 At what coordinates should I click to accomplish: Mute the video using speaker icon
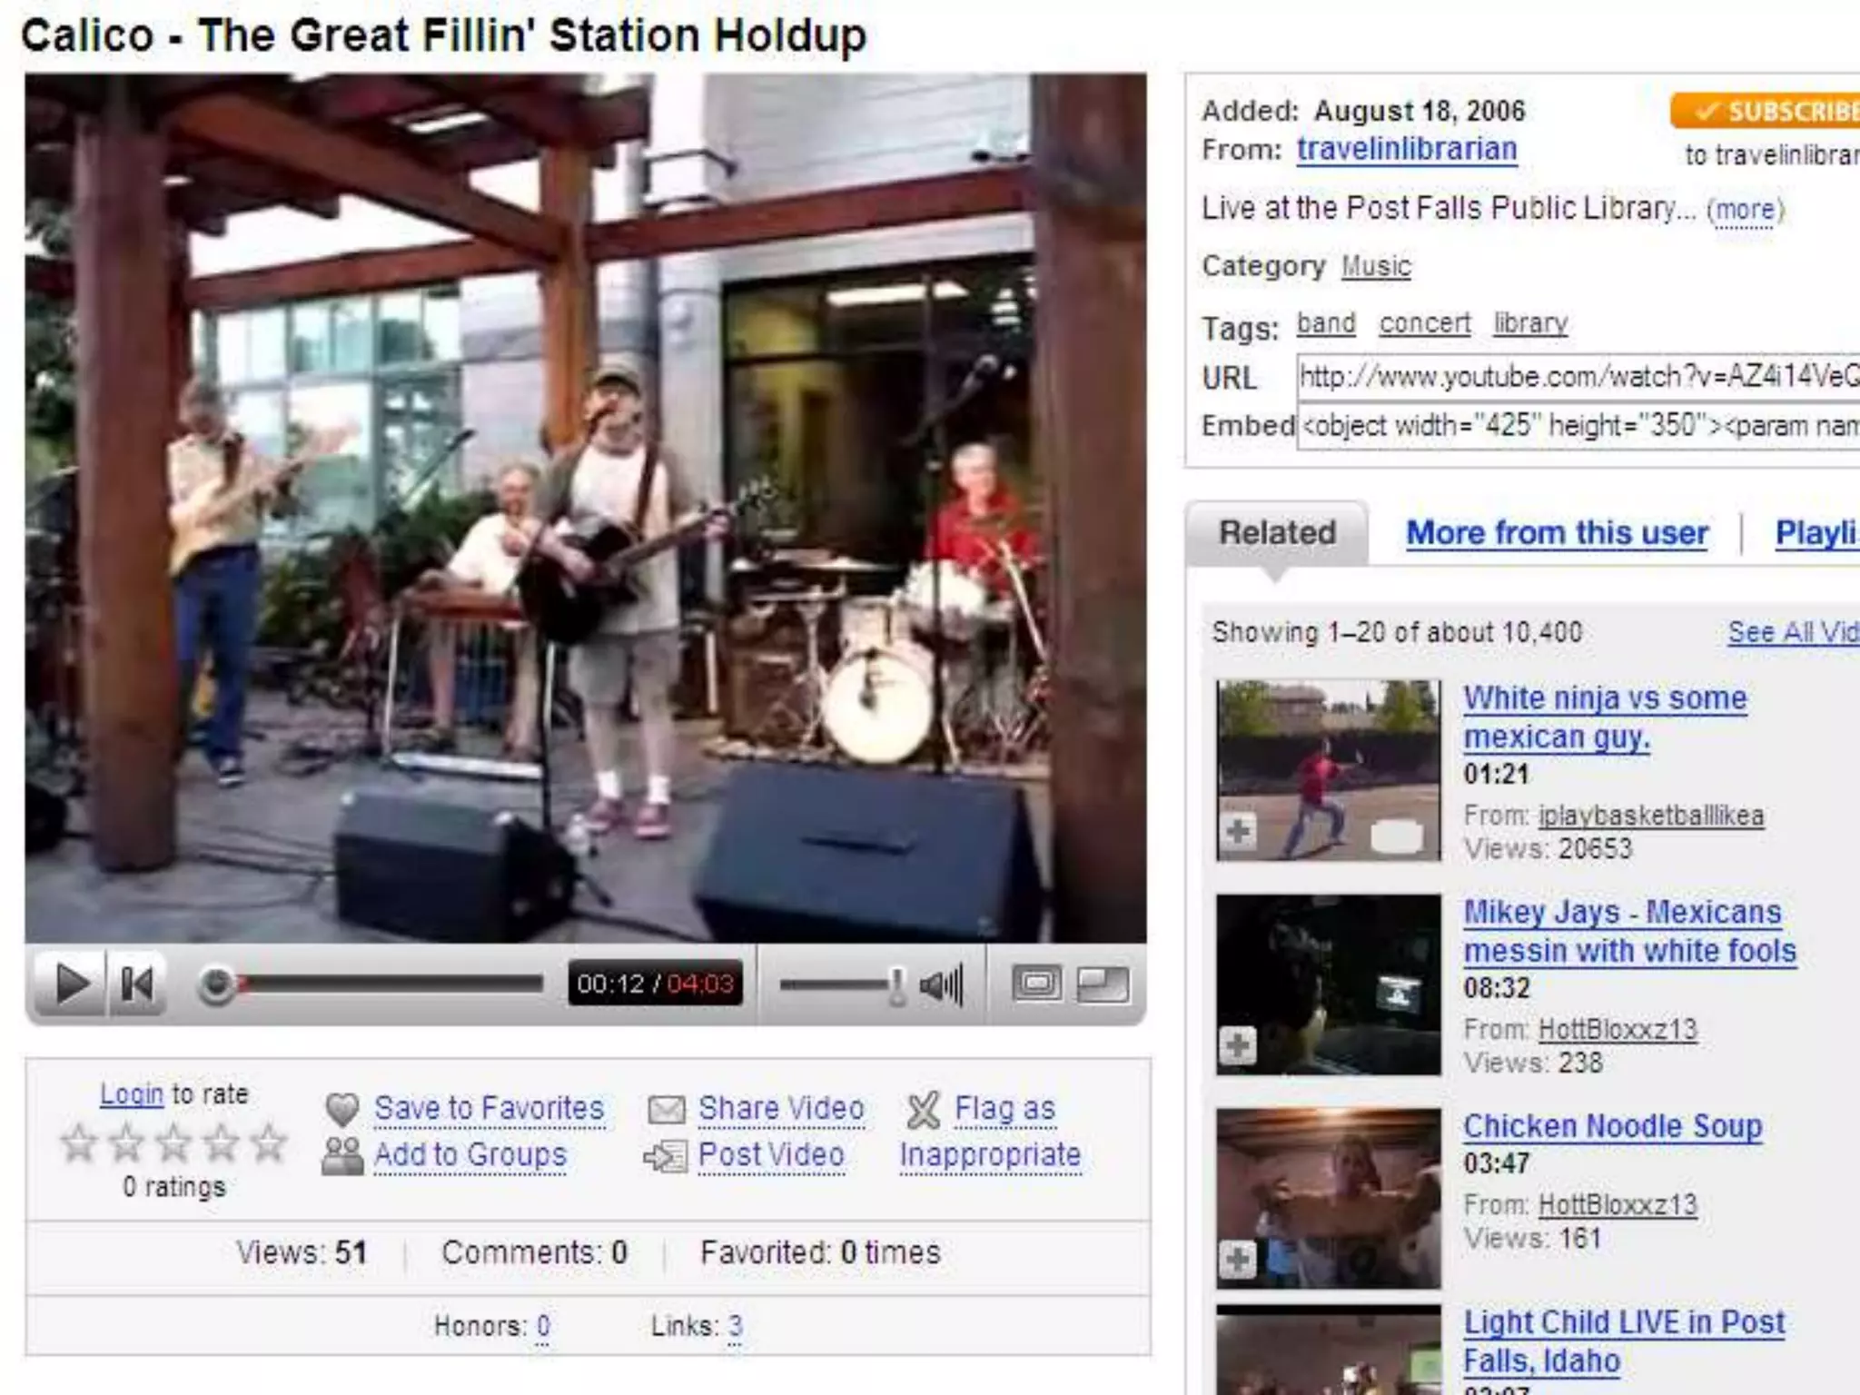click(x=942, y=984)
